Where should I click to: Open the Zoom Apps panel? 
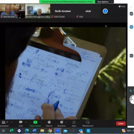[x=74, y=124]
